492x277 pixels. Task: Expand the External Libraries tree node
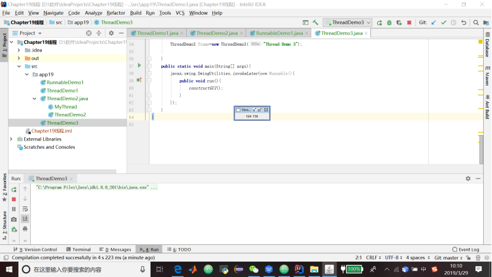coord(11,139)
